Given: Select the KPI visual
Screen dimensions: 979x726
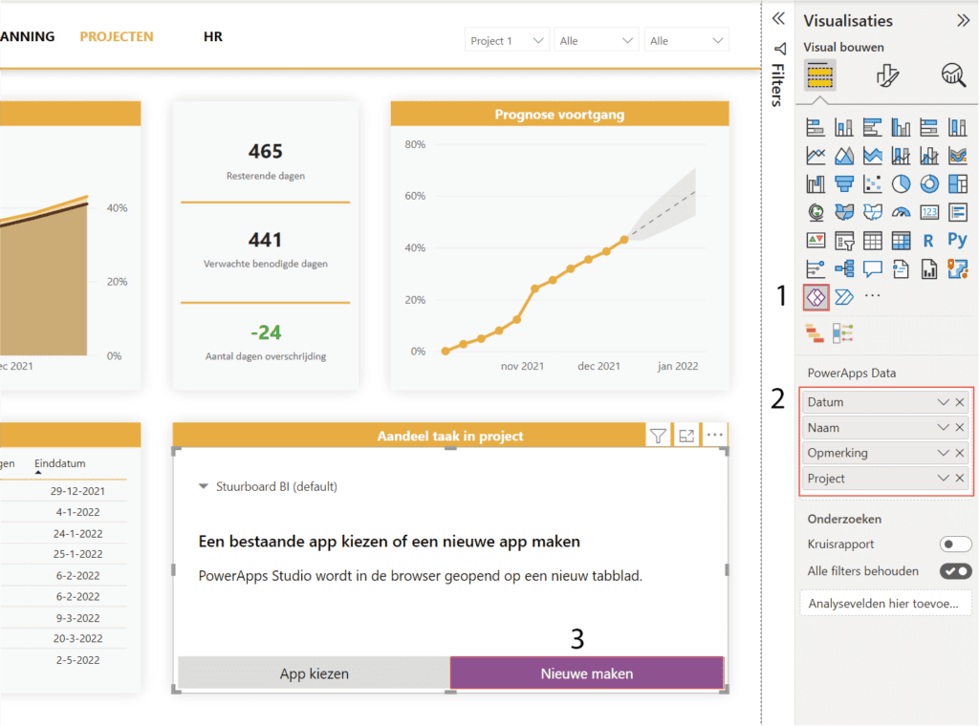Looking at the screenshot, I should coord(816,240).
